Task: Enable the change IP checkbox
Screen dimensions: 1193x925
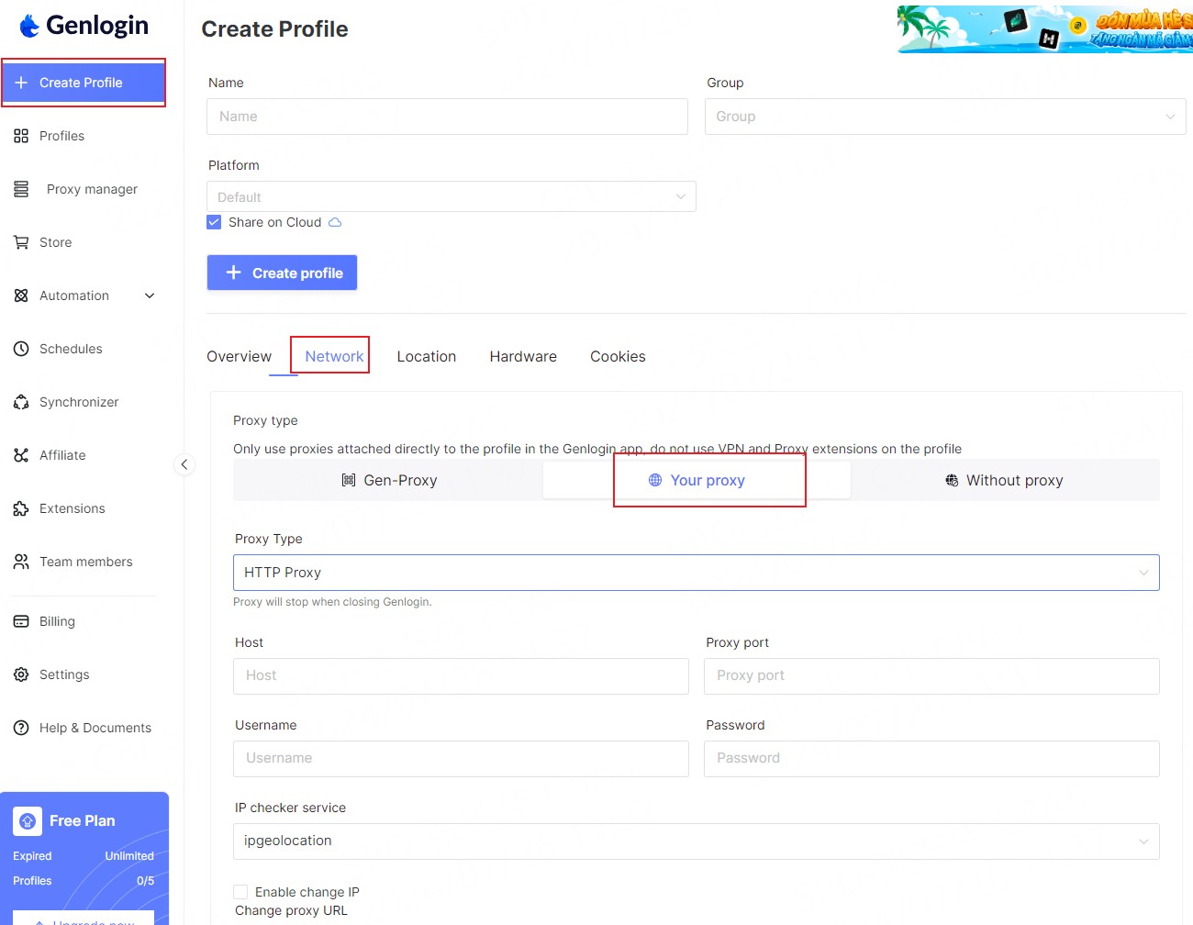Action: point(240,892)
